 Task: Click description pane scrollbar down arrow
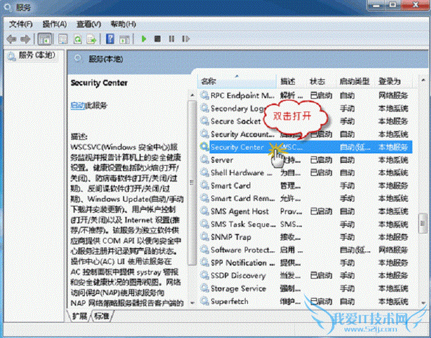pyautogui.click(x=193, y=303)
